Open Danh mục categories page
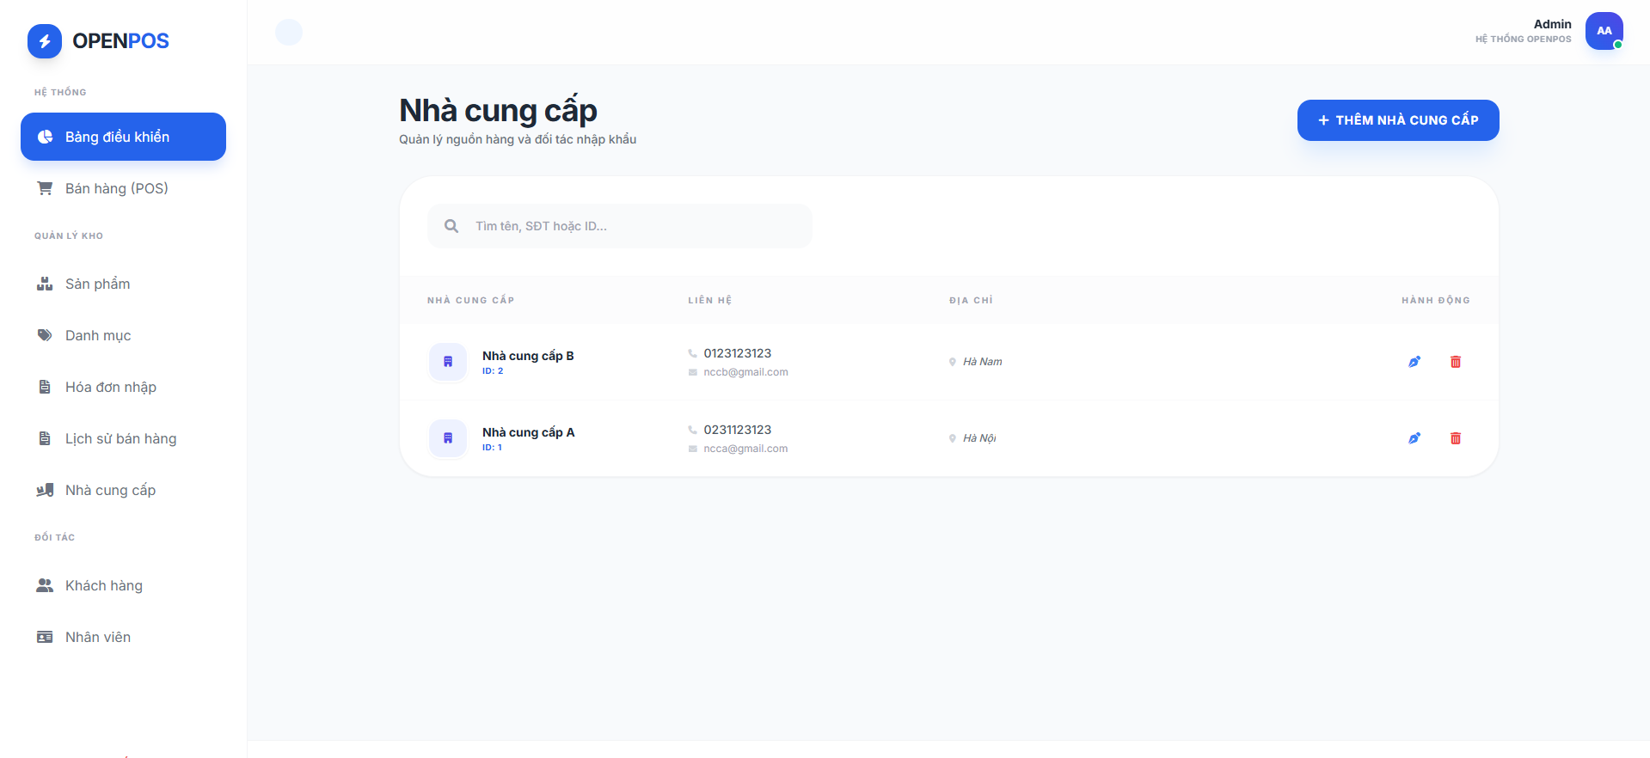 click(123, 335)
